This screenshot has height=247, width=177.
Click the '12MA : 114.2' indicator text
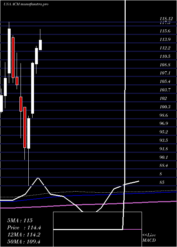(24, 235)
